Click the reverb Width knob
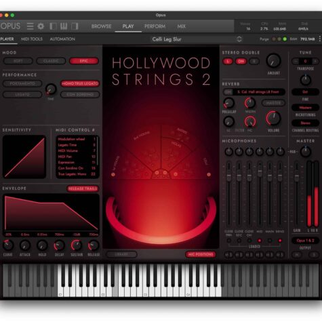Screen dimensions: 322x322 tap(250, 103)
